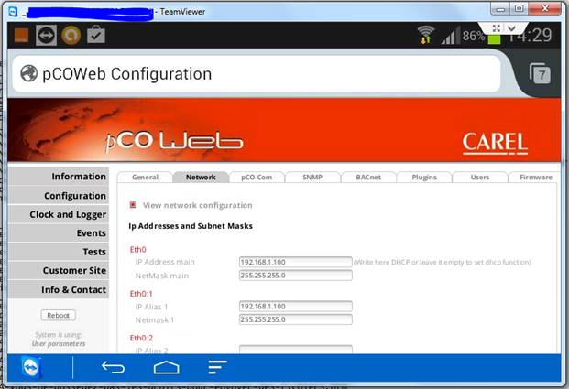Click the pCO Web banner logo
Image resolution: width=569 pixels, height=389 pixels.
pos(174,141)
